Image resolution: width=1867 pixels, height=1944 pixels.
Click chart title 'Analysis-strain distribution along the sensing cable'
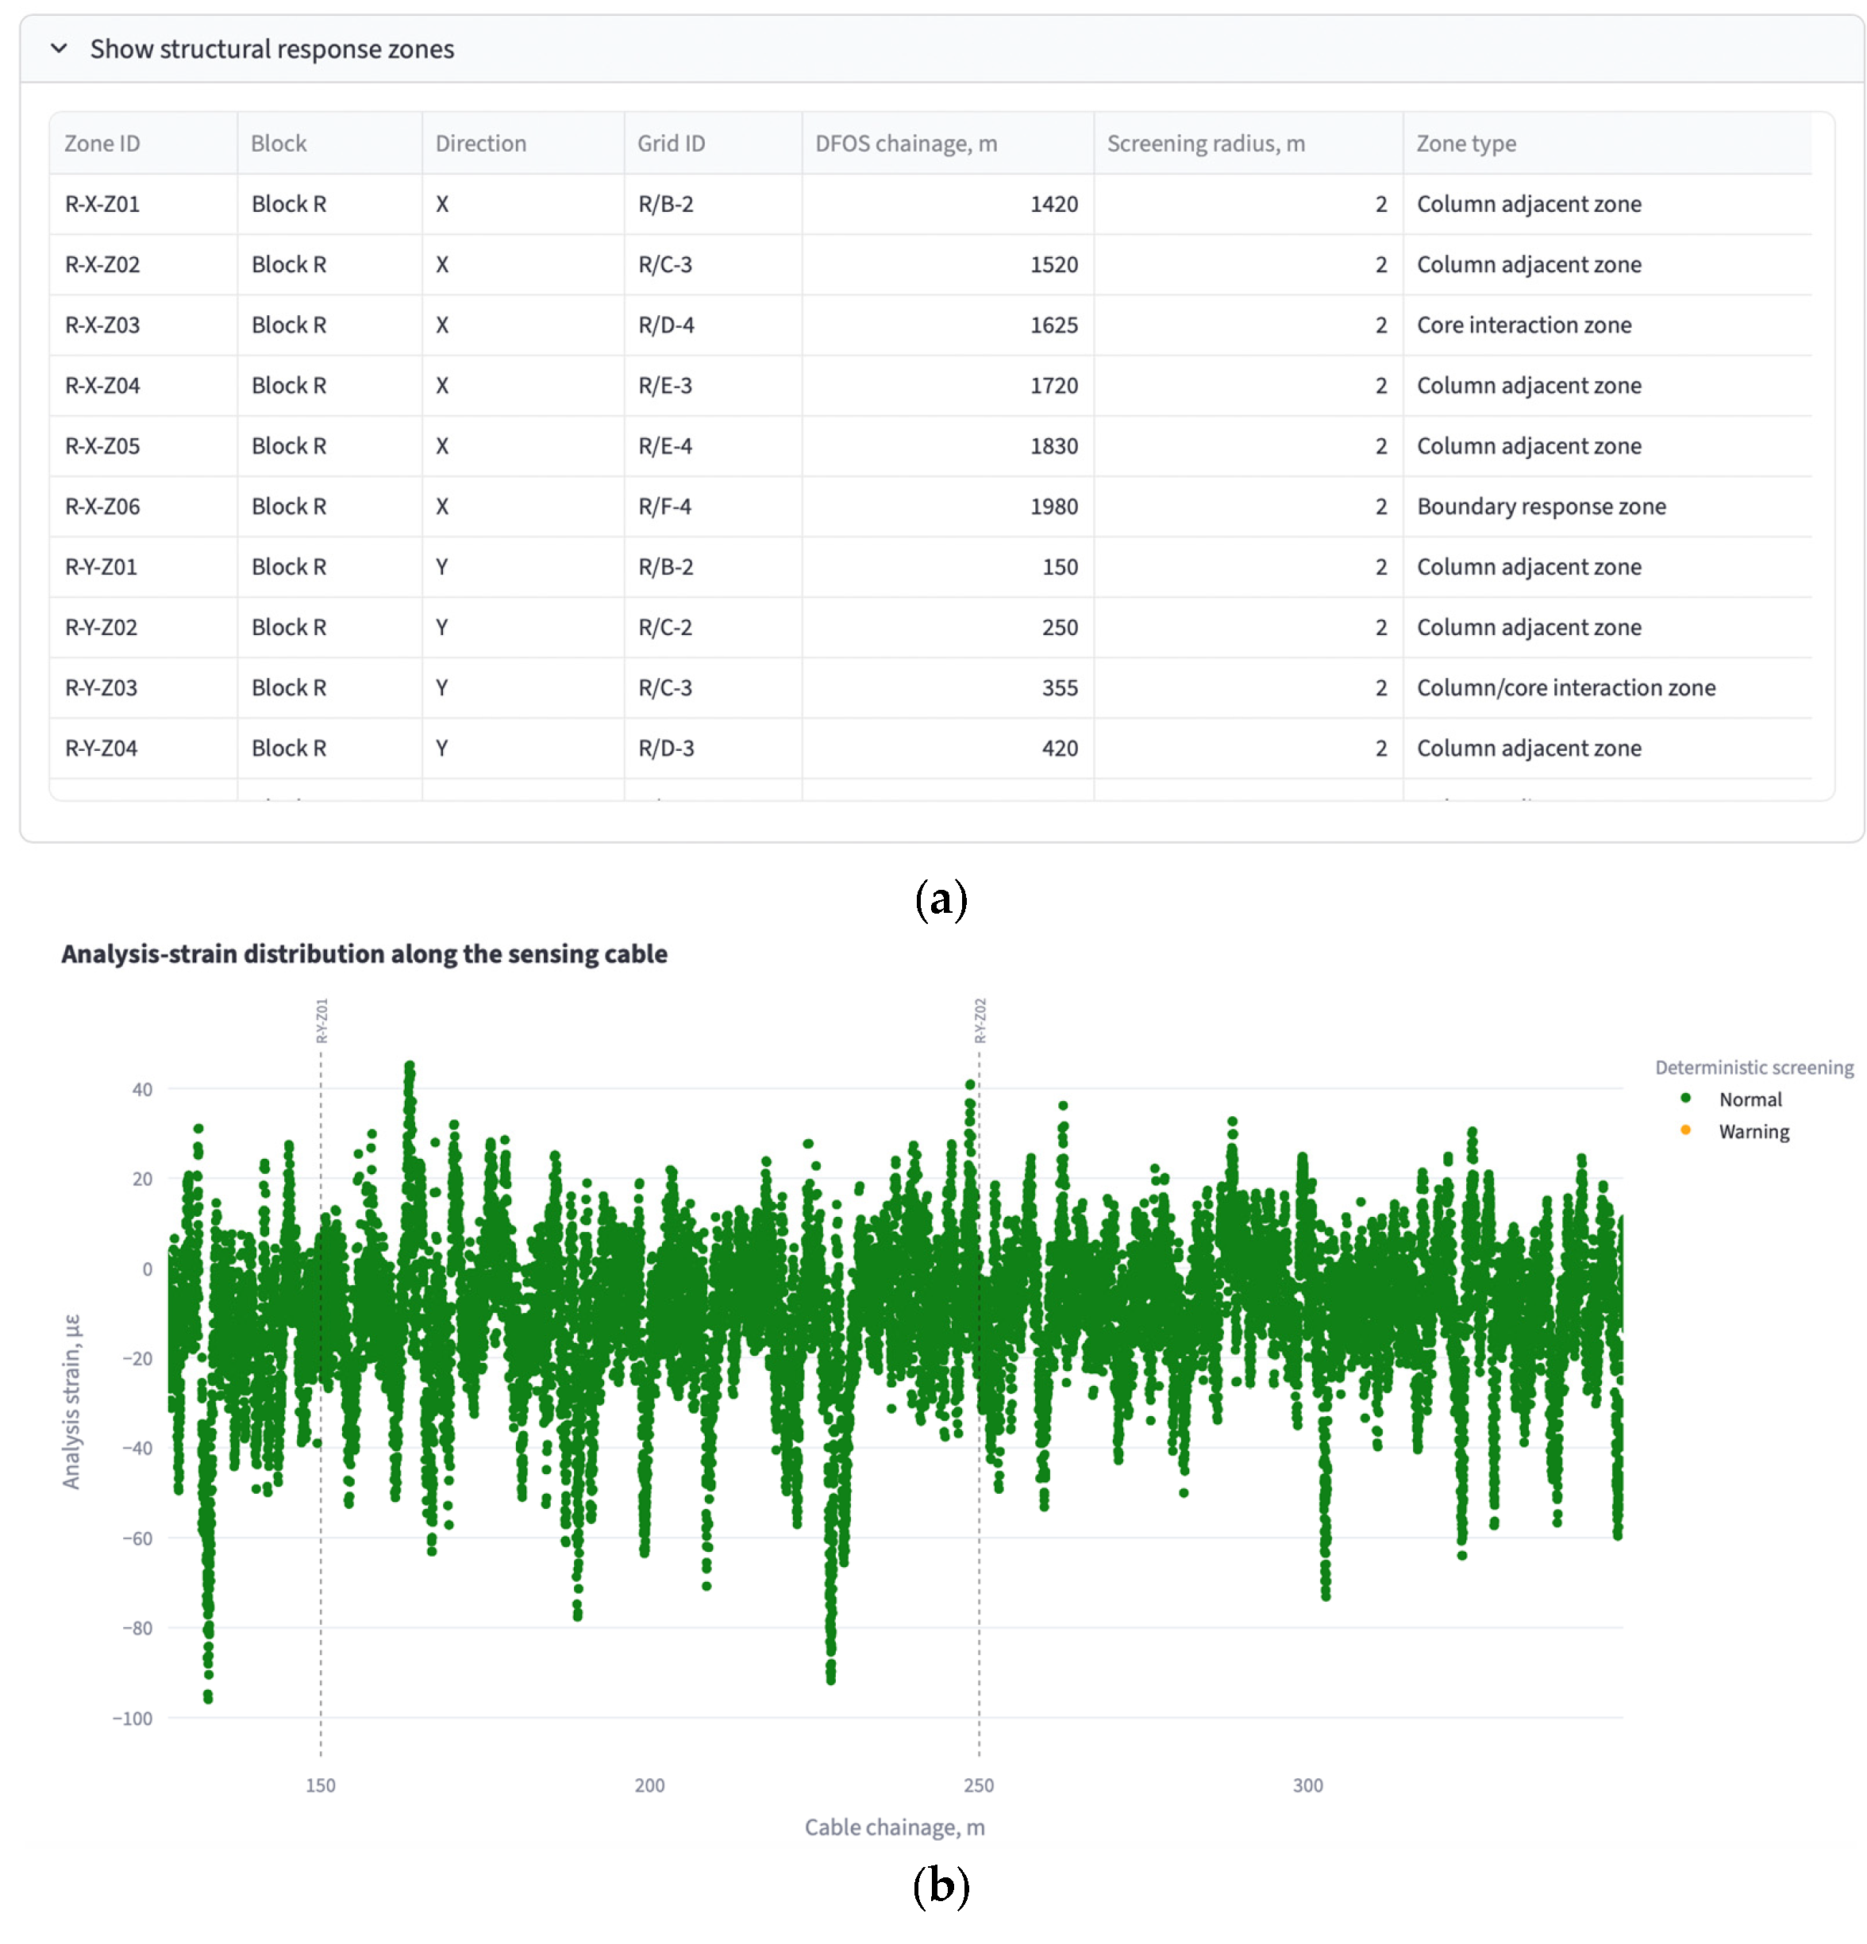[x=364, y=953]
